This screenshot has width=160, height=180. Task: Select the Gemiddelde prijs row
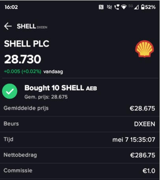80,108
